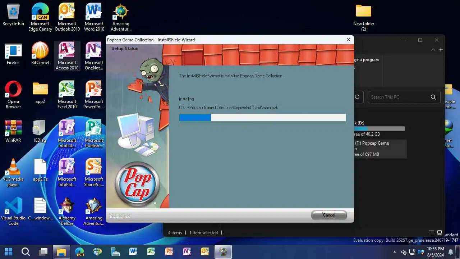Select the C__window text file on the desktop

40,209
